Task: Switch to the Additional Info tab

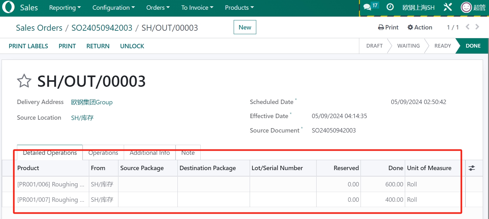Action: [149, 153]
